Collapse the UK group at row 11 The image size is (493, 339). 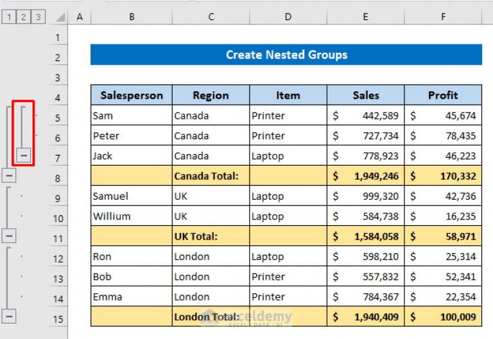9,236
